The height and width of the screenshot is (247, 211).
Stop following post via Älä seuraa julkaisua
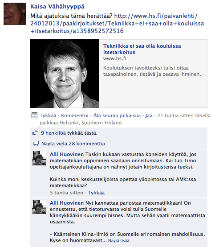[x=117, y=115]
